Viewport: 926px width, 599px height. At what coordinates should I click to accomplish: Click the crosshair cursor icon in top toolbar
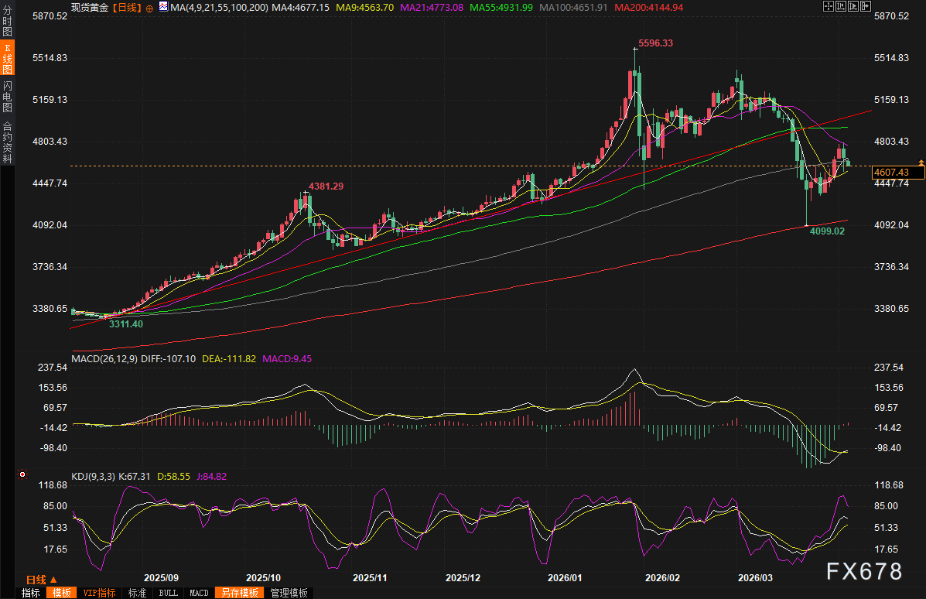pyautogui.click(x=828, y=6)
